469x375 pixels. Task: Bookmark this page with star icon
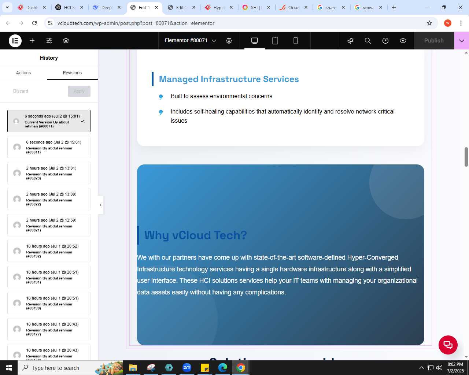429,23
